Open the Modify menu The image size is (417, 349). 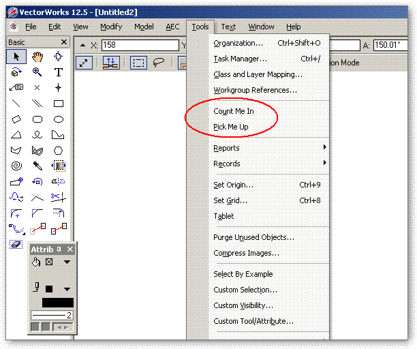(x=111, y=27)
